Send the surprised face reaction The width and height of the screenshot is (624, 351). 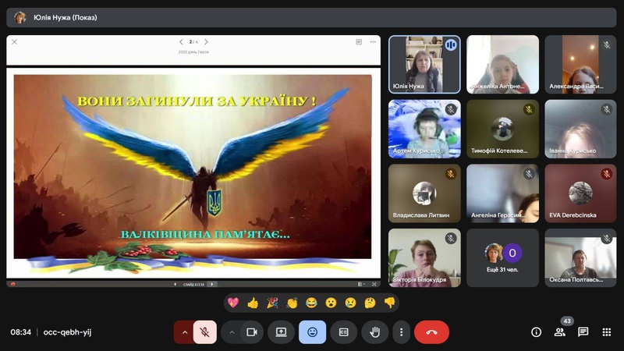(331, 303)
